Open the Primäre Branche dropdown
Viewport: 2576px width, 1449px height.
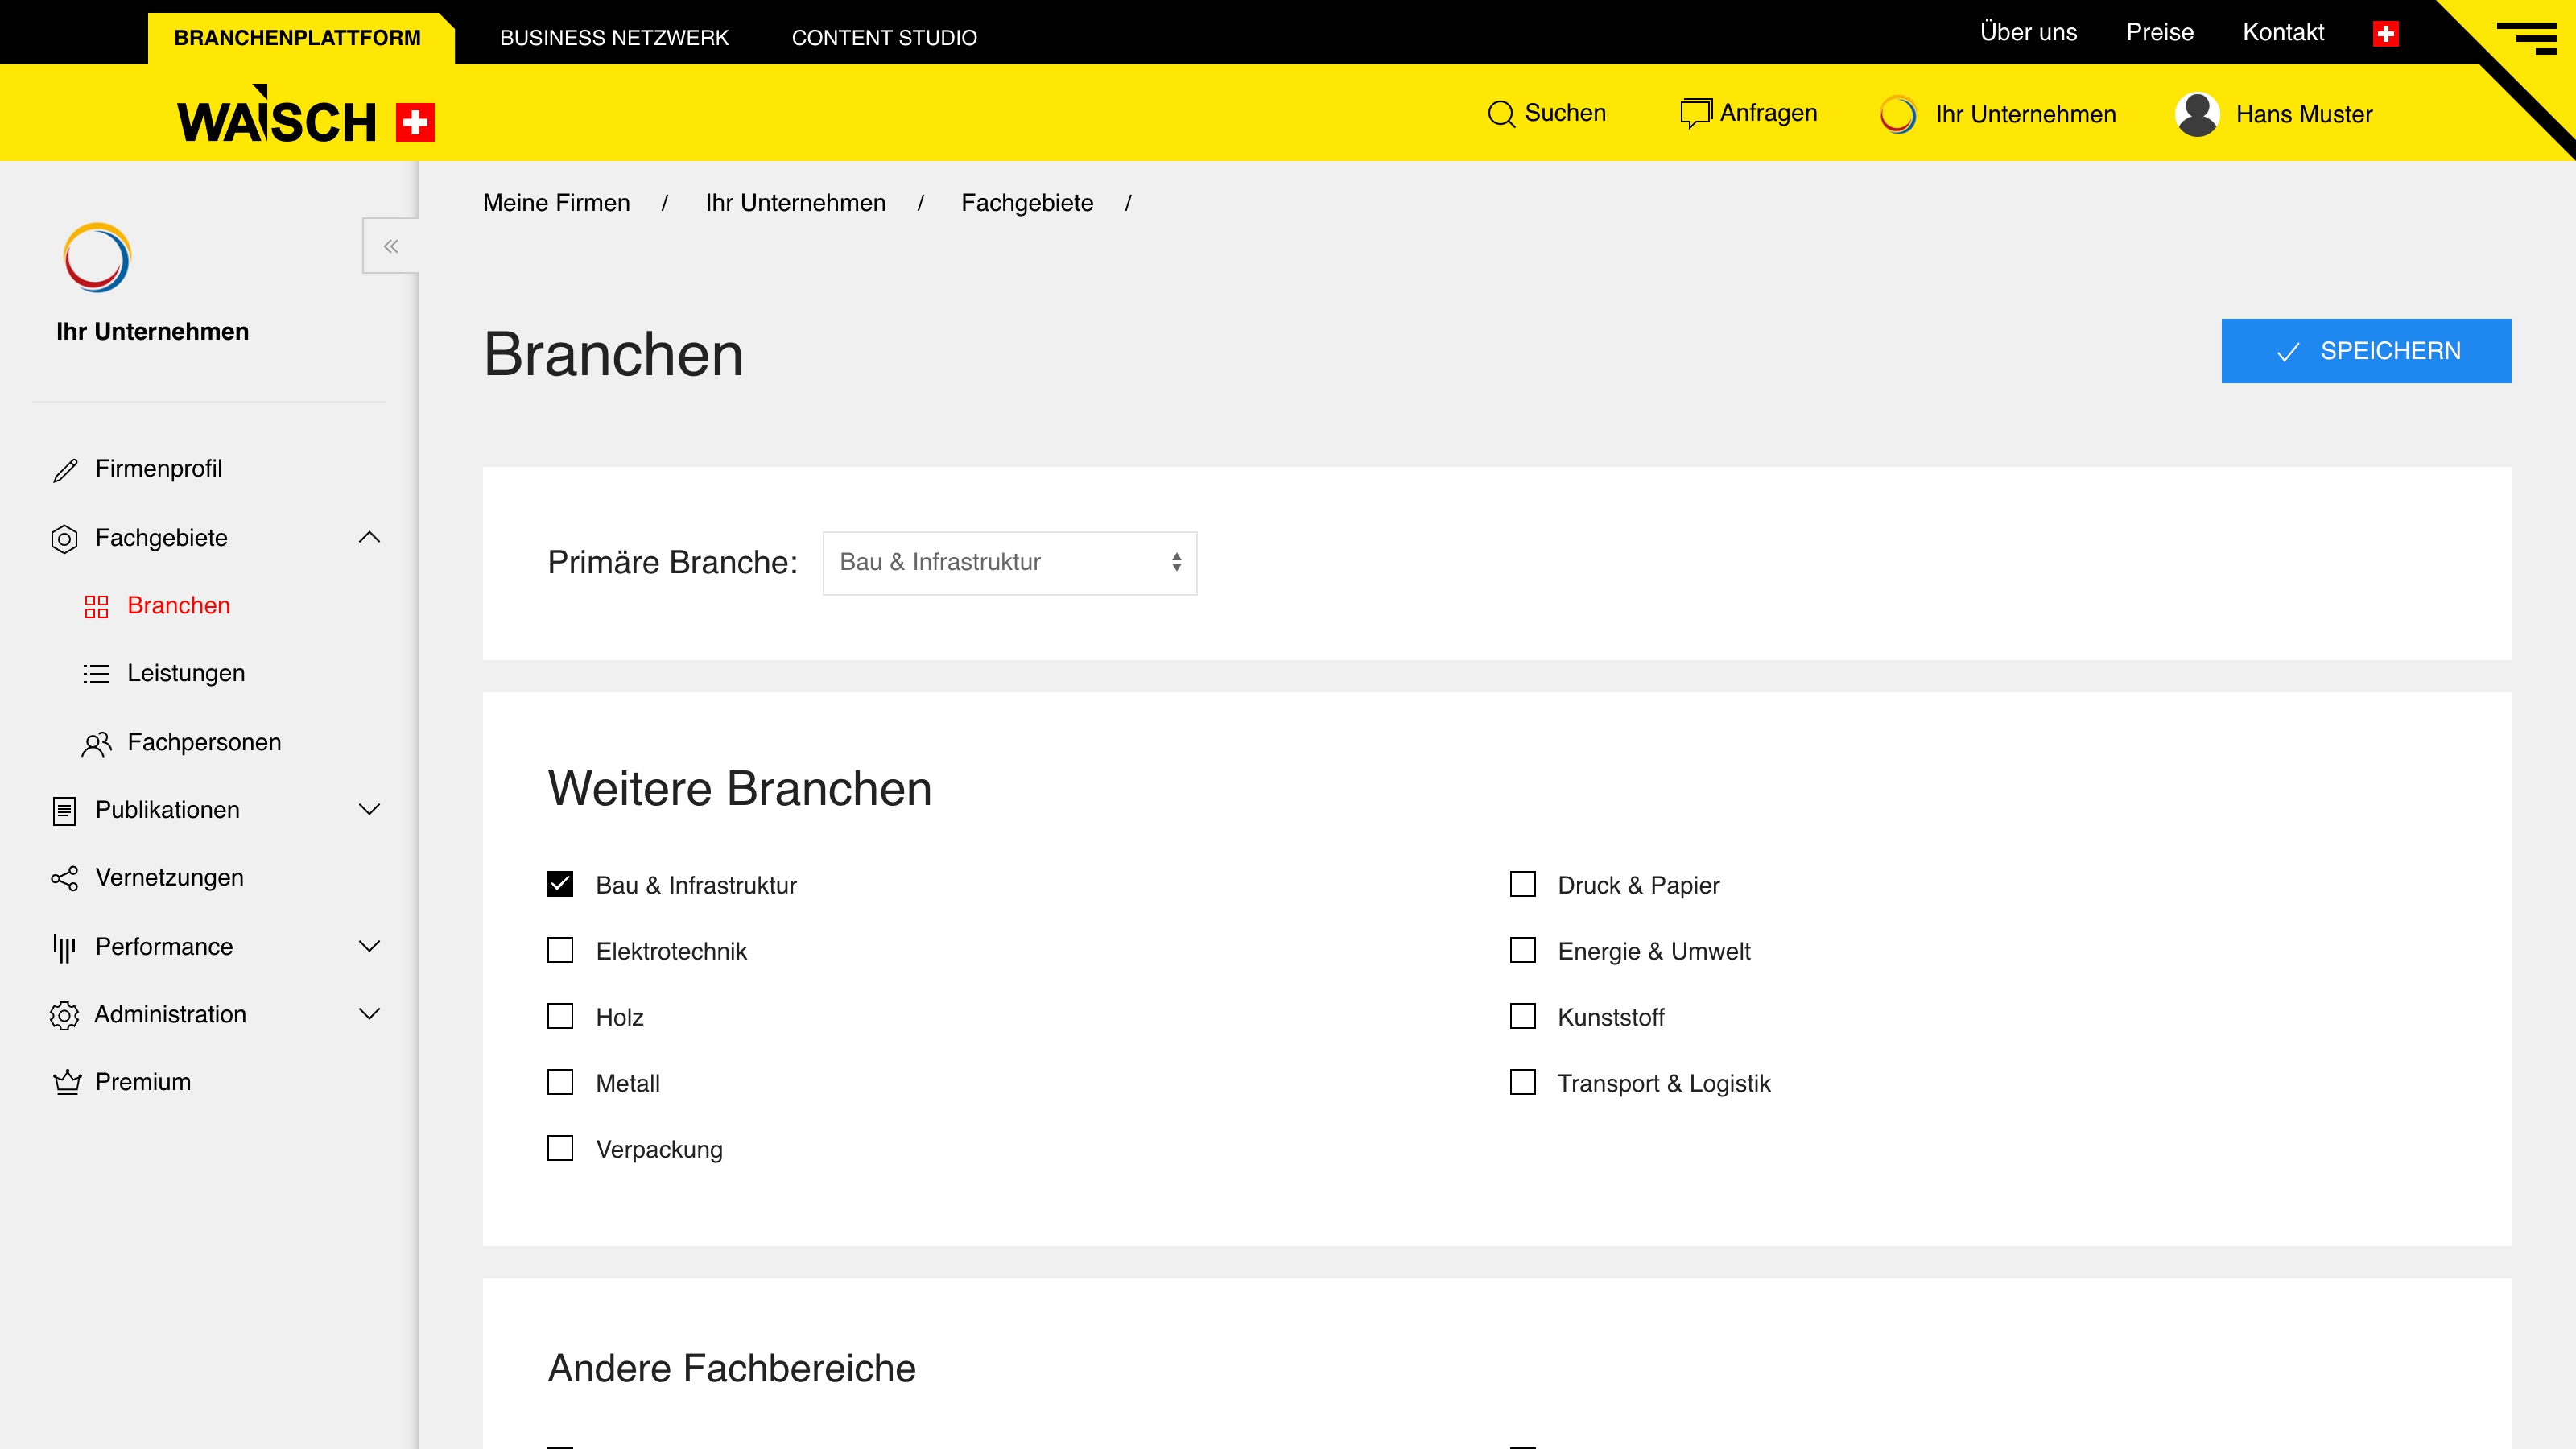pos(1009,563)
